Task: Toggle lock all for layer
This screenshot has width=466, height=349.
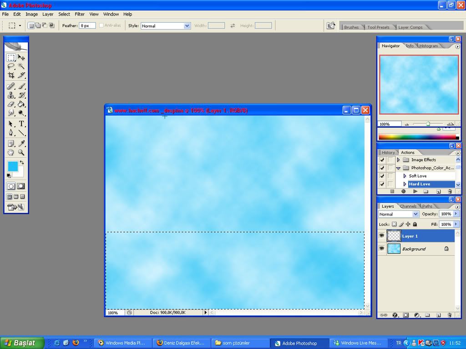Action: coord(415,224)
